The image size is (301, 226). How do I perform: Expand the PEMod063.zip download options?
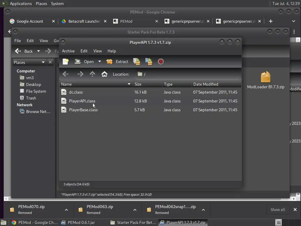coord(135,210)
